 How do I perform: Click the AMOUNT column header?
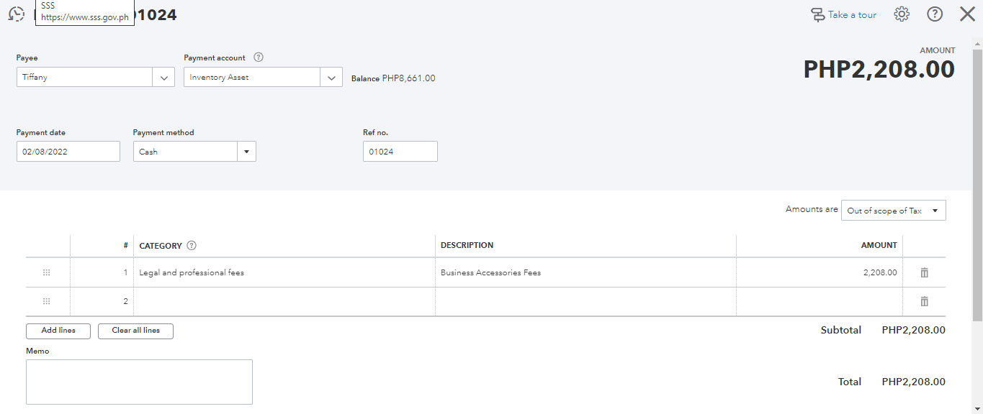pyautogui.click(x=879, y=245)
